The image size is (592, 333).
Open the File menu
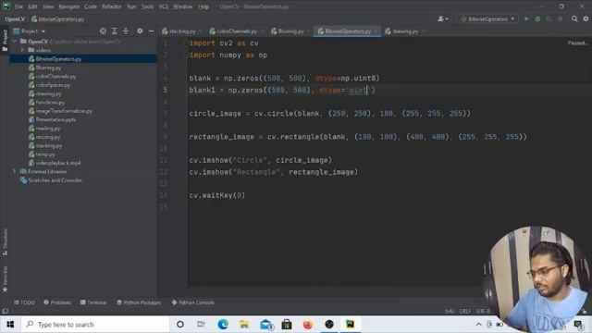pyautogui.click(x=18, y=6)
